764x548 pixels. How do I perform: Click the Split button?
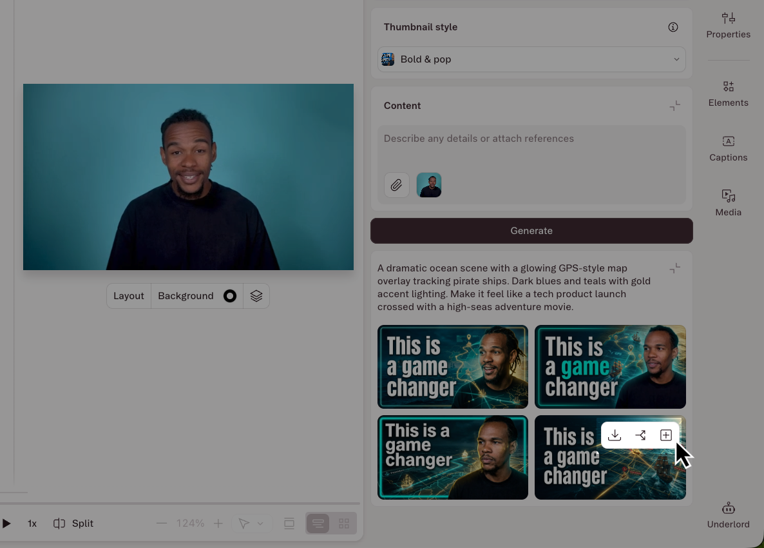[73, 524]
